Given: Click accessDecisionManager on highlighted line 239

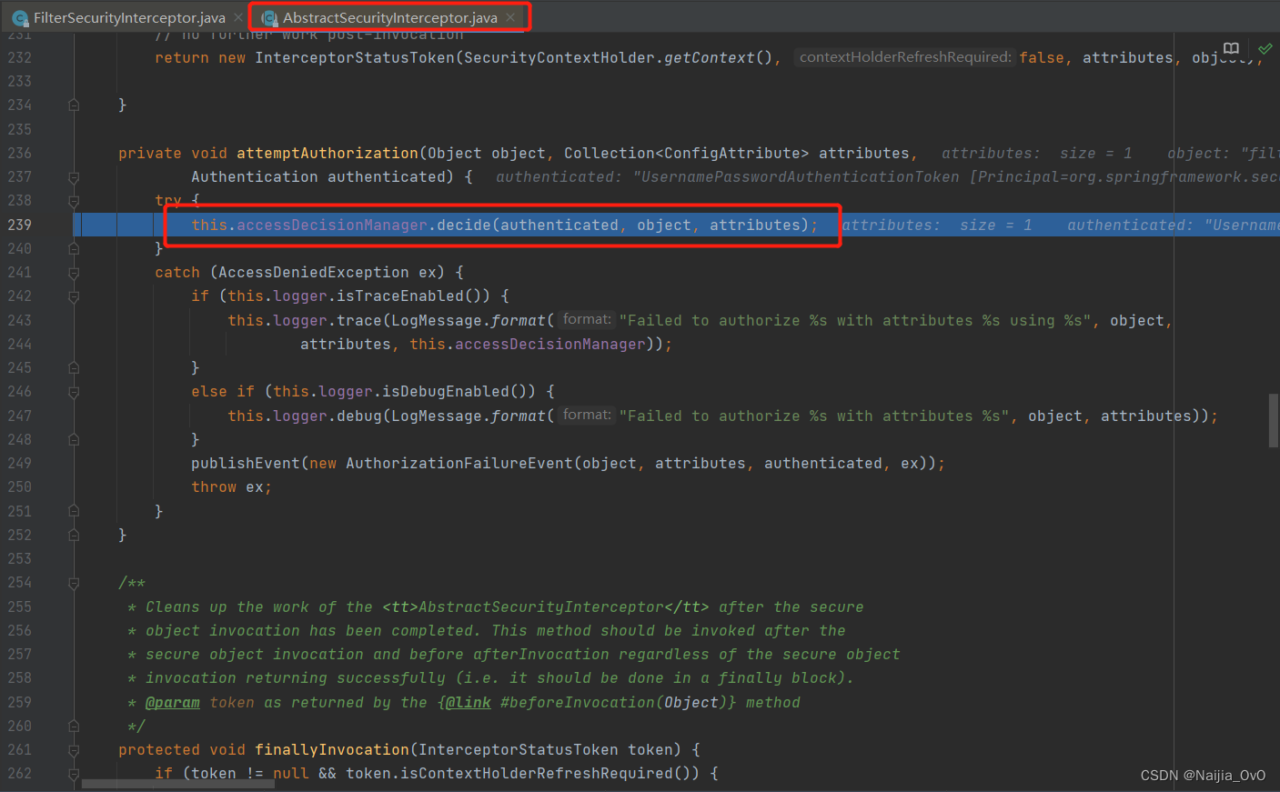Looking at the screenshot, I should (x=332, y=225).
